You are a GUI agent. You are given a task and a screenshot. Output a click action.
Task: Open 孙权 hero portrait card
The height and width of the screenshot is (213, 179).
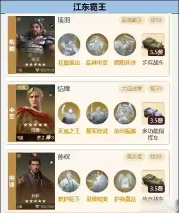tap(35, 181)
